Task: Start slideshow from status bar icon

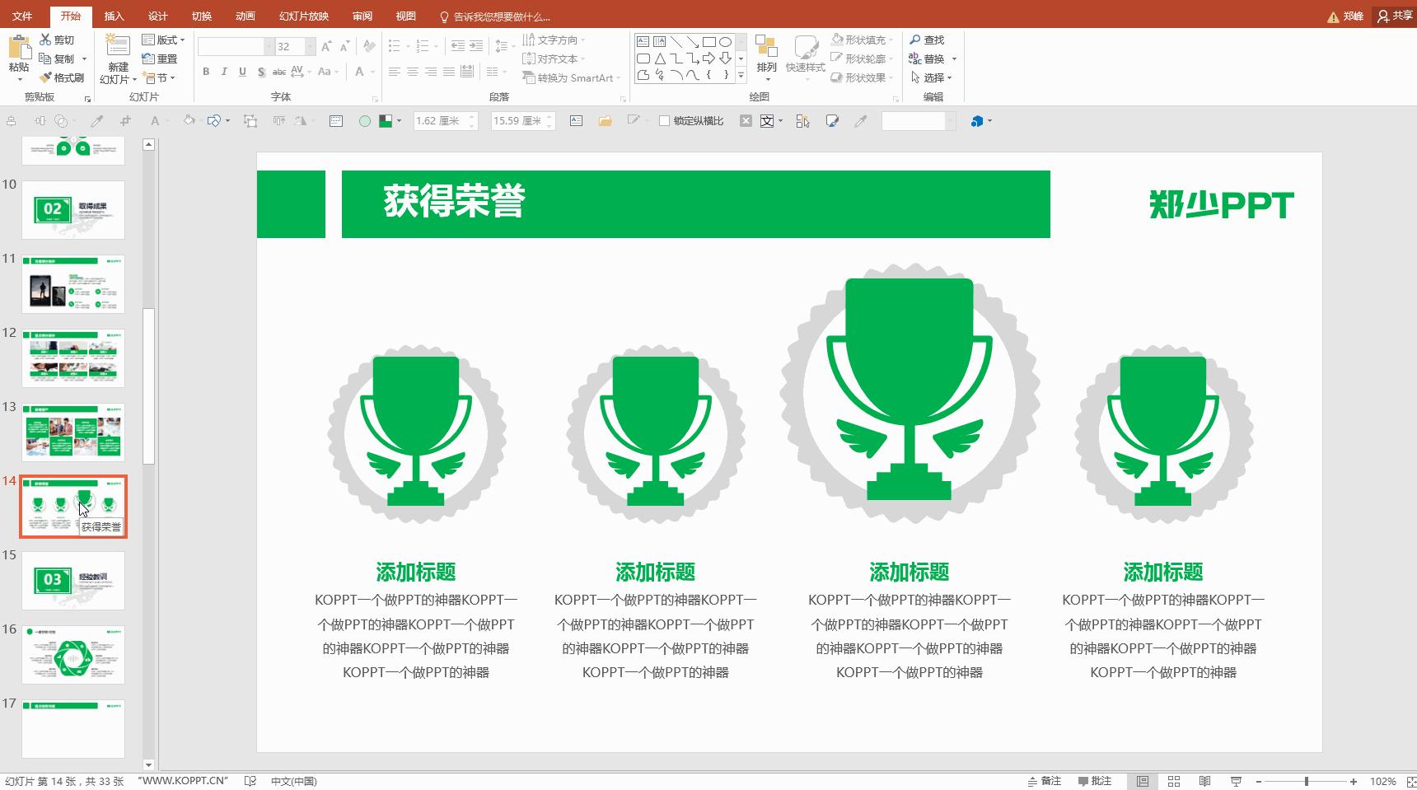Action: [x=1236, y=781]
